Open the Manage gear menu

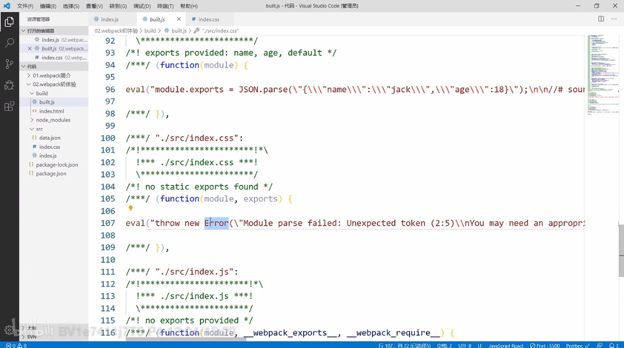(x=9, y=330)
